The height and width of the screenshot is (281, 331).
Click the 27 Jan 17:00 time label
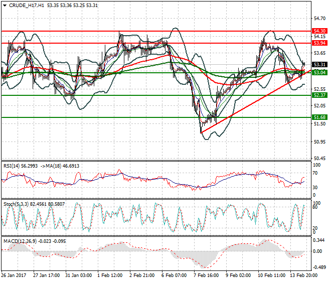pyautogui.click(x=47, y=275)
